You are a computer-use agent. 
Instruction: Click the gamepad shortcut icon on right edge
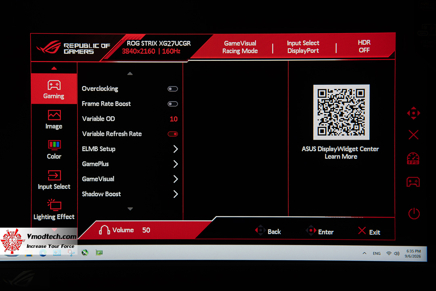413,182
